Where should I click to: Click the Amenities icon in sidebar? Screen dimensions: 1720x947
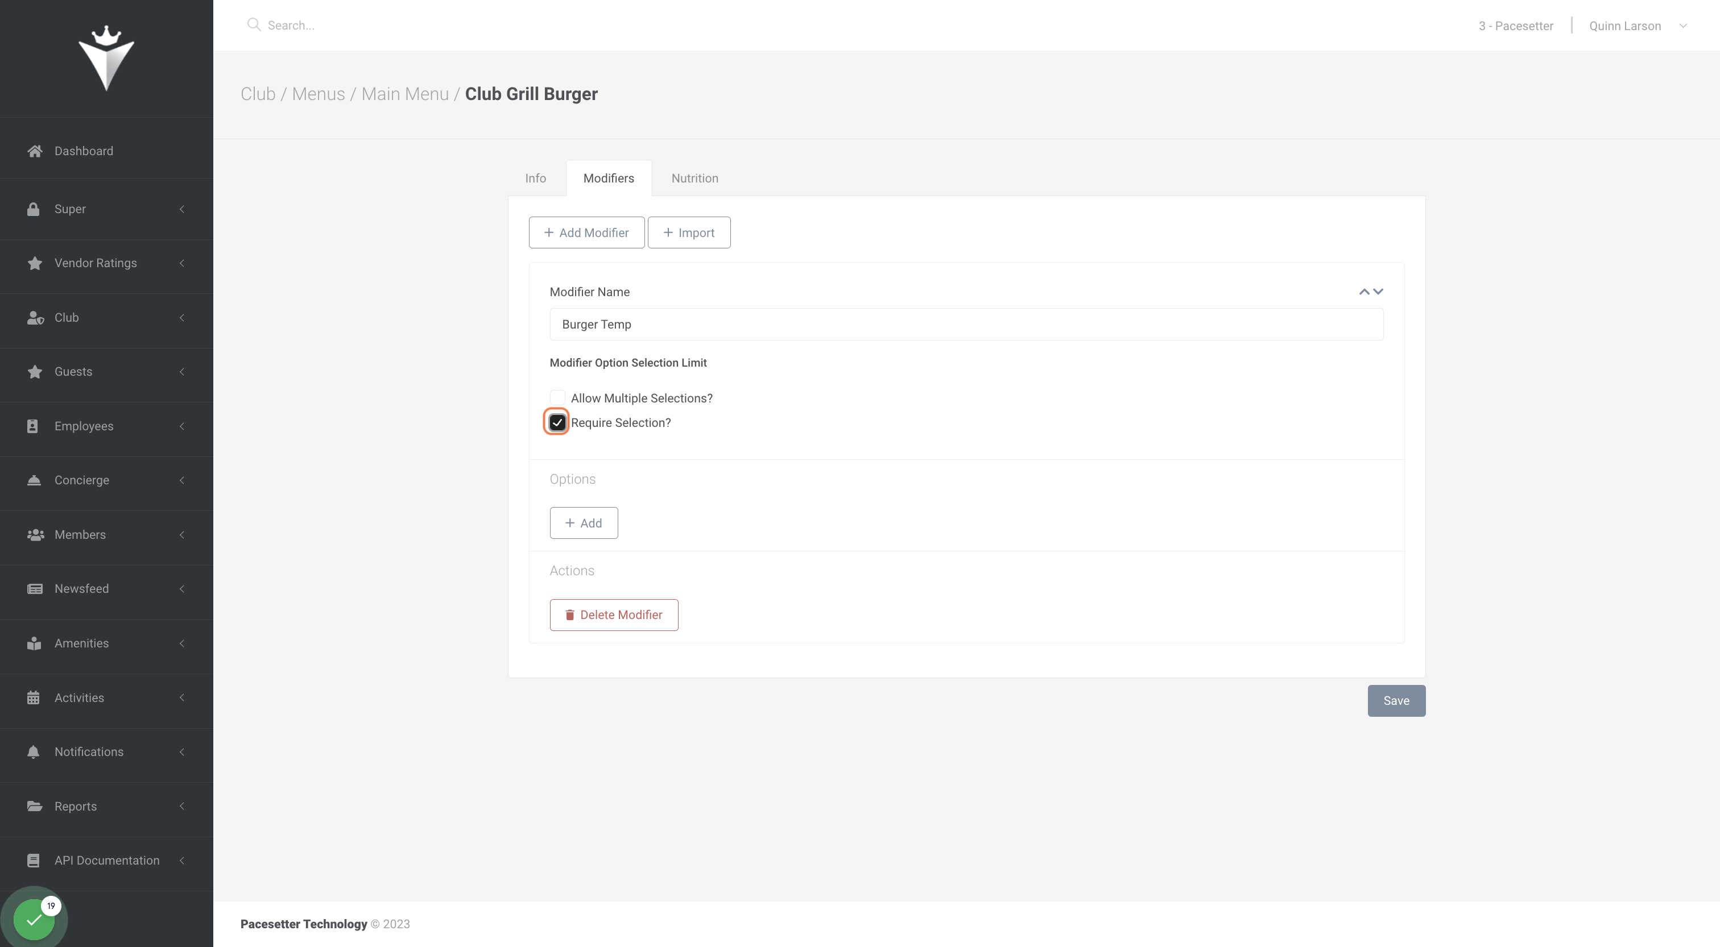[34, 643]
